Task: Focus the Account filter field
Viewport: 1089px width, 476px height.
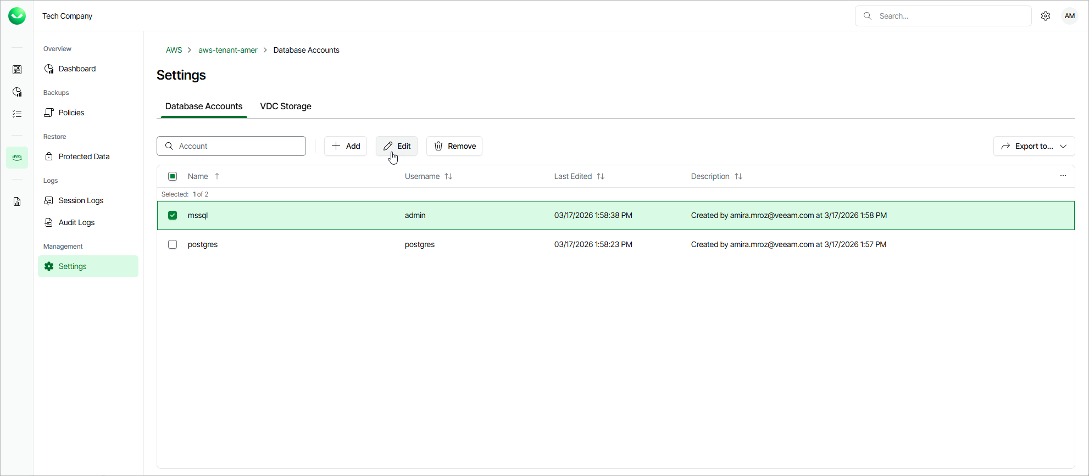Action: coord(231,146)
